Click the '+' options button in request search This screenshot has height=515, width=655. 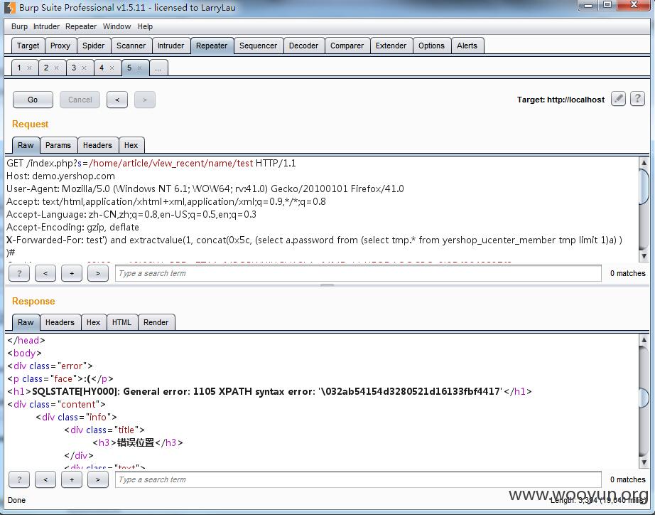click(72, 273)
